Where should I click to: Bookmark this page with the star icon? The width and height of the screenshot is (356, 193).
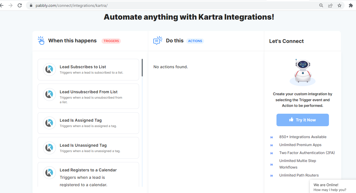tap(339, 5)
